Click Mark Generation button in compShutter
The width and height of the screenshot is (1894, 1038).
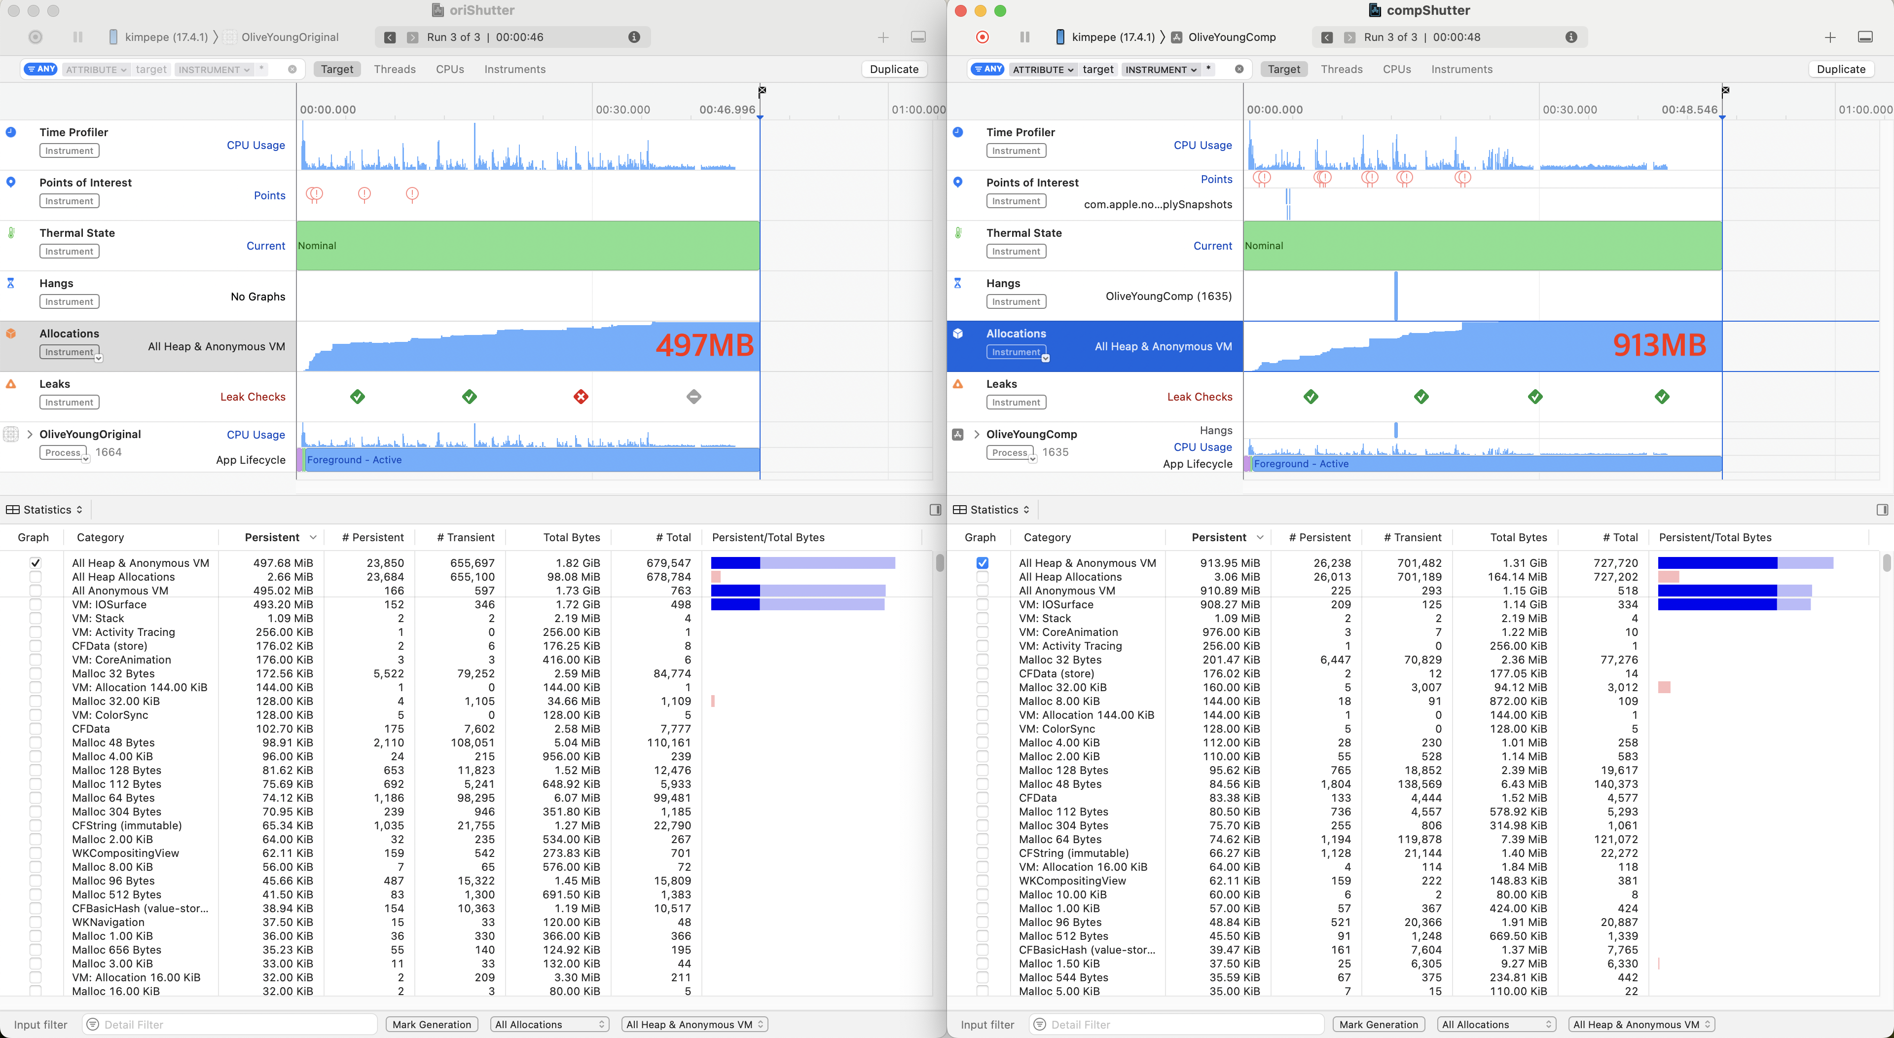point(1378,1024)
